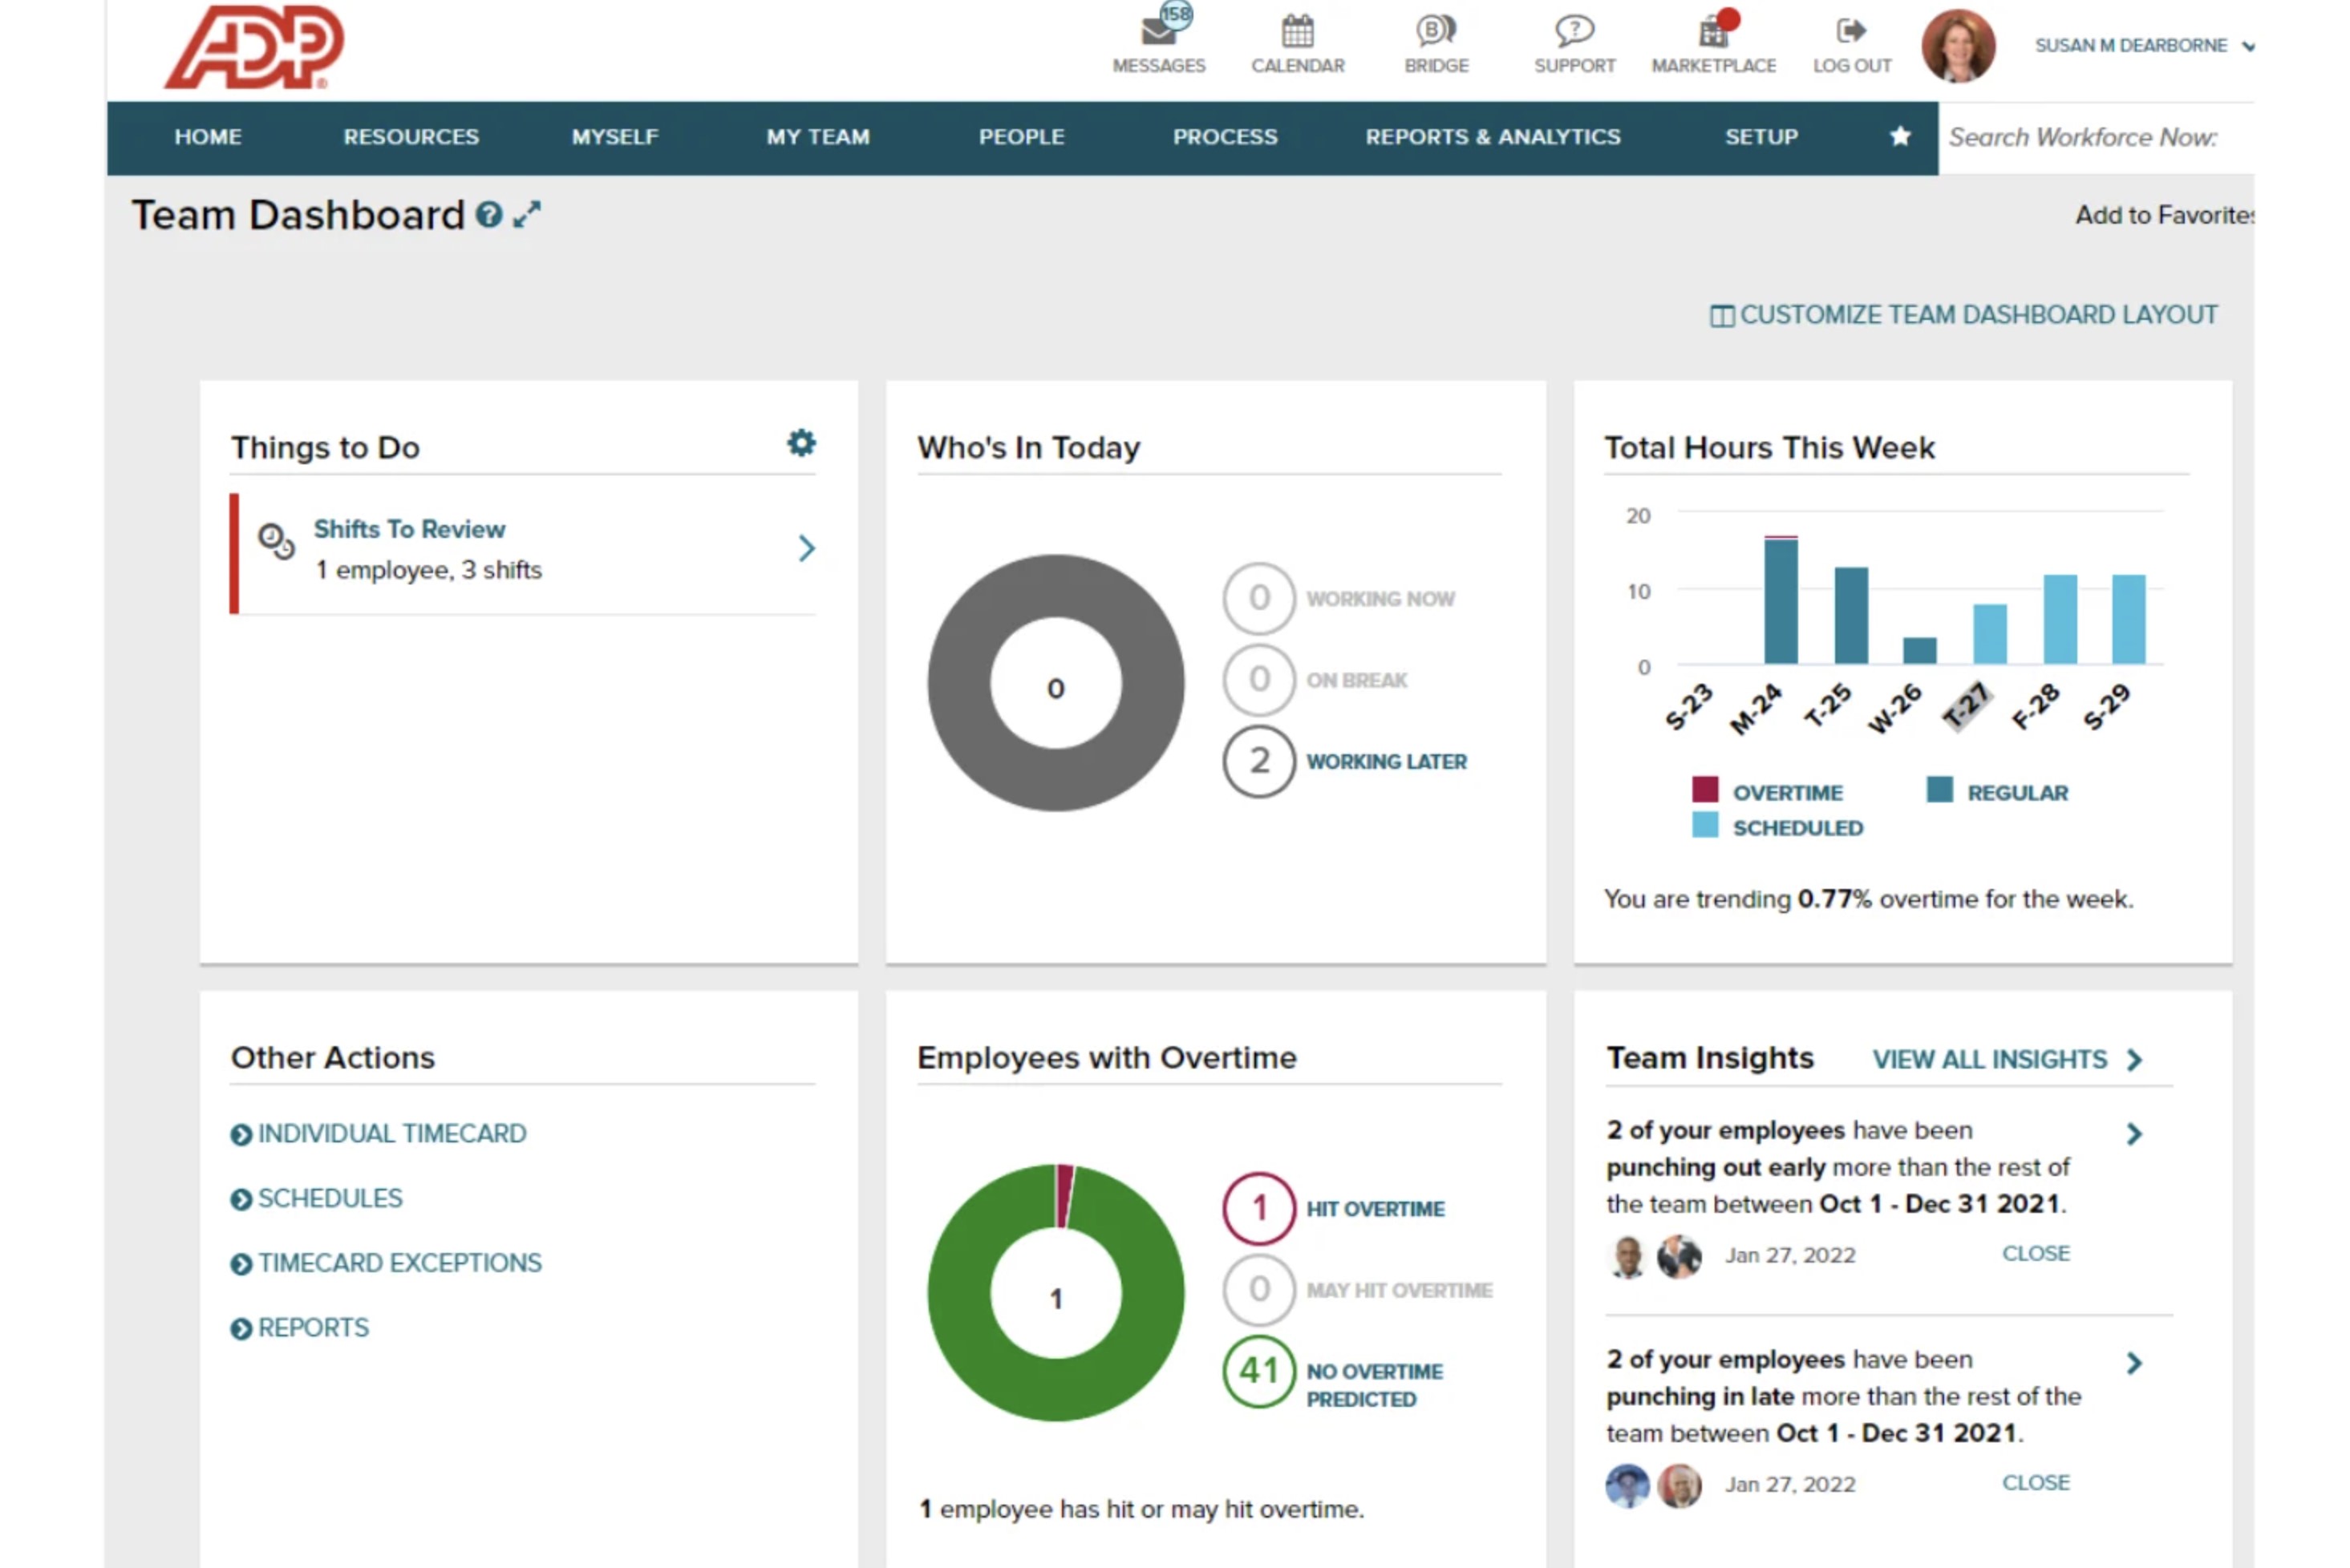Click the Team Dashboard help icon

pos(488,214)
